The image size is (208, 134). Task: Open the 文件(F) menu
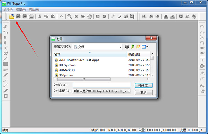(8, 10)
